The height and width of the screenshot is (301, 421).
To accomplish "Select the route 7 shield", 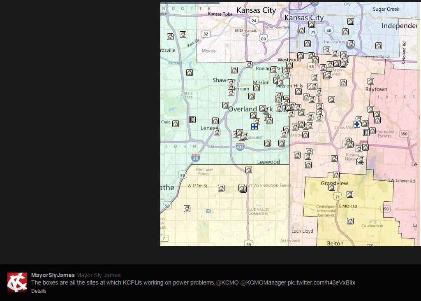I will click(x=164, y=238).
